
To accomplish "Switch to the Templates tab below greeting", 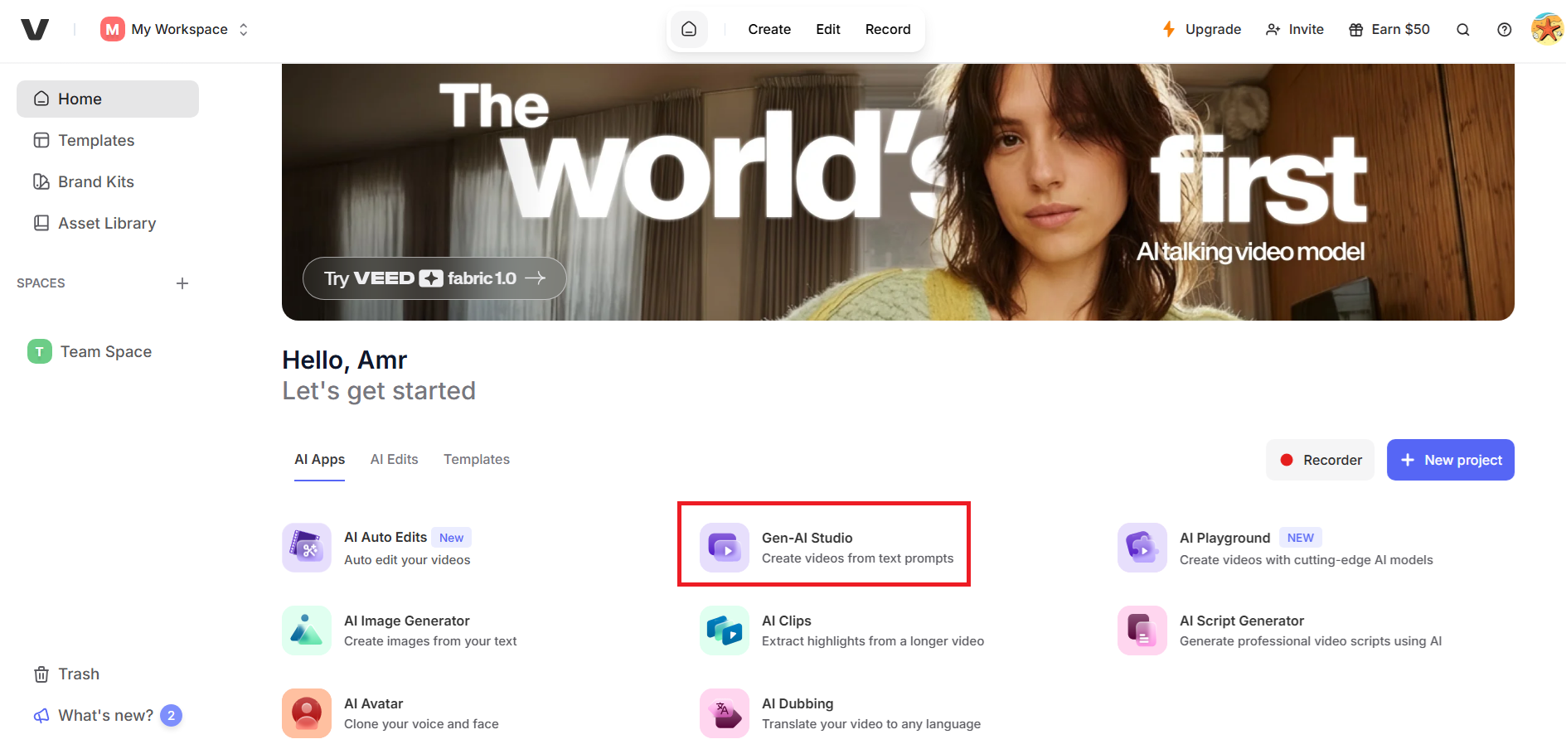I will [477, 460].
